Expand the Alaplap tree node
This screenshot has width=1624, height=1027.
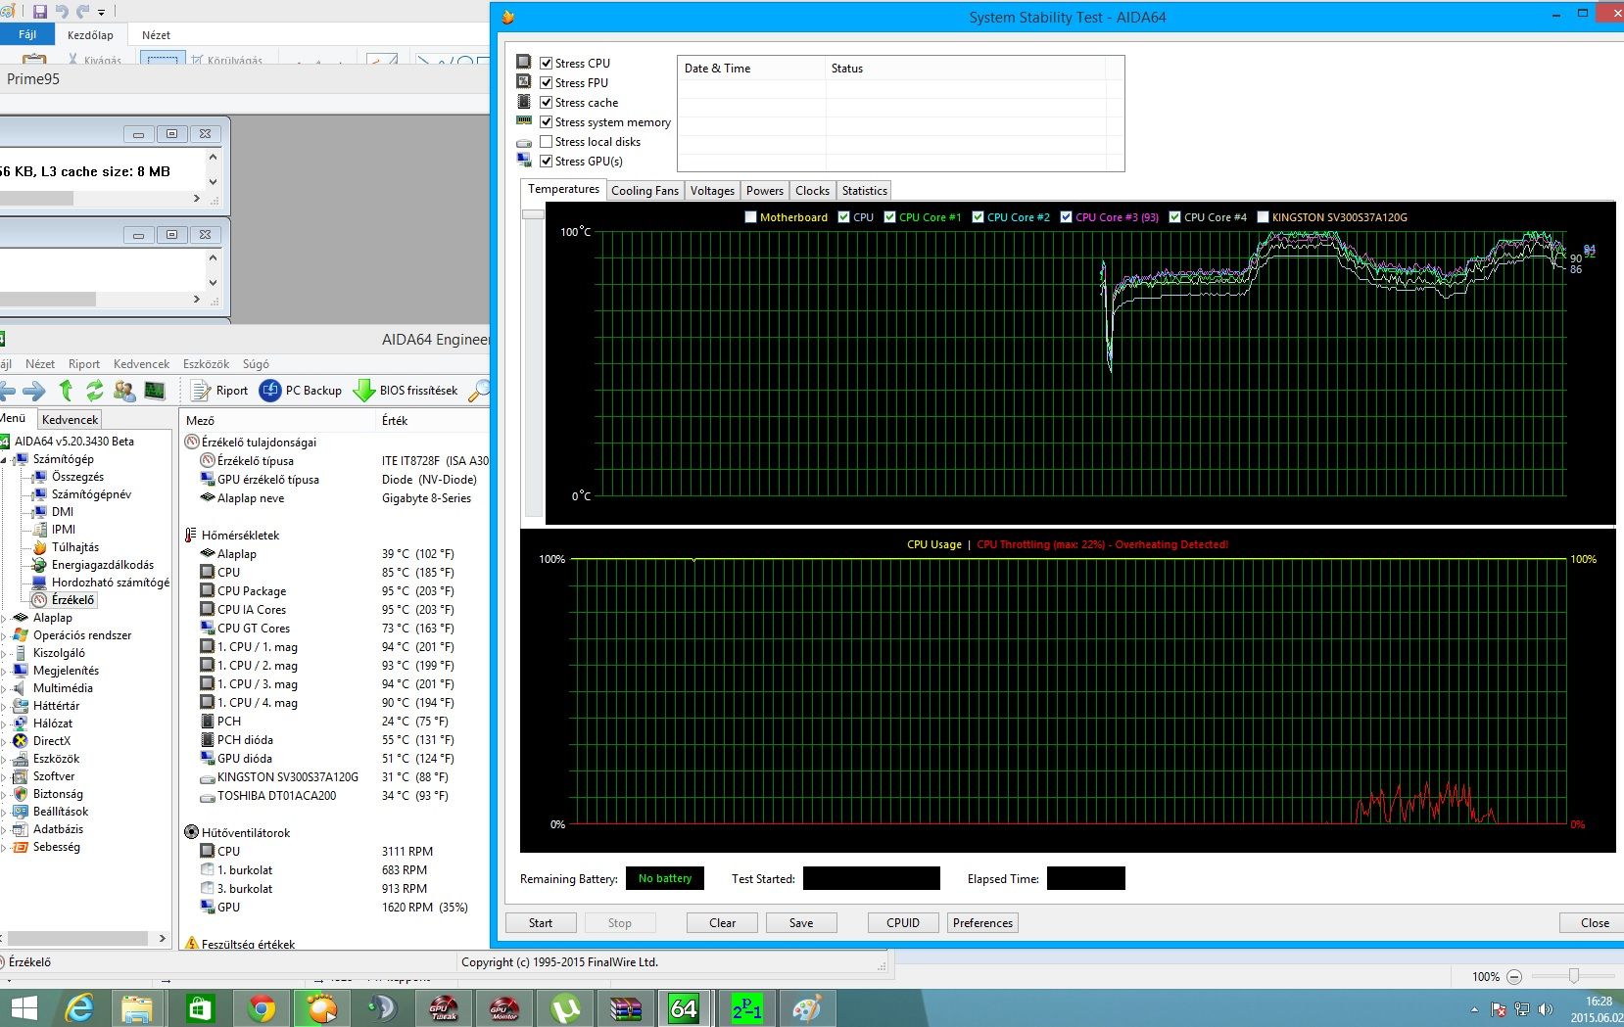click(4, 619)
